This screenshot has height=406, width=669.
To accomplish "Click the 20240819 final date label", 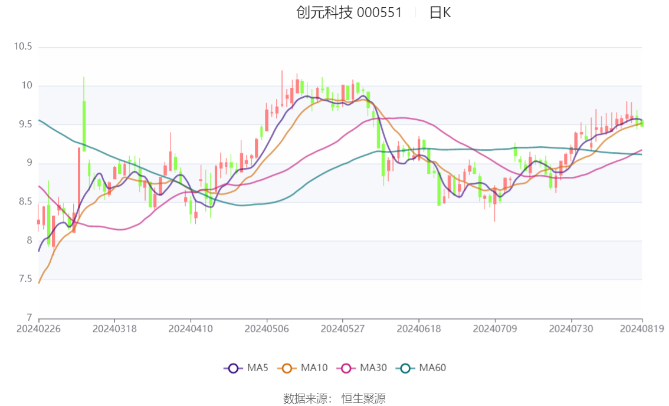I will (x=642, y=329).
